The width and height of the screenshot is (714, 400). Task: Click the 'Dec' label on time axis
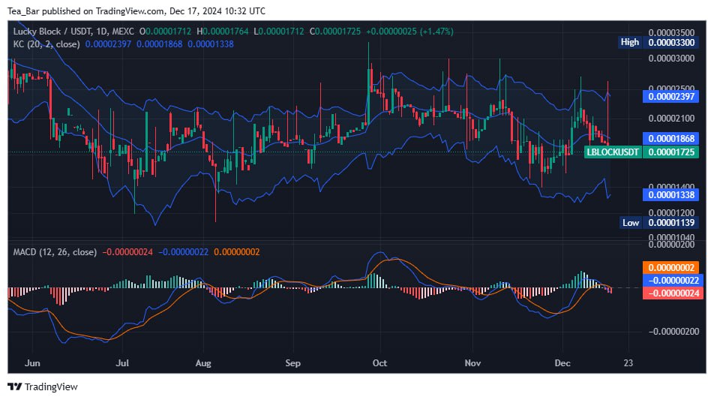[x=562, y=363]
